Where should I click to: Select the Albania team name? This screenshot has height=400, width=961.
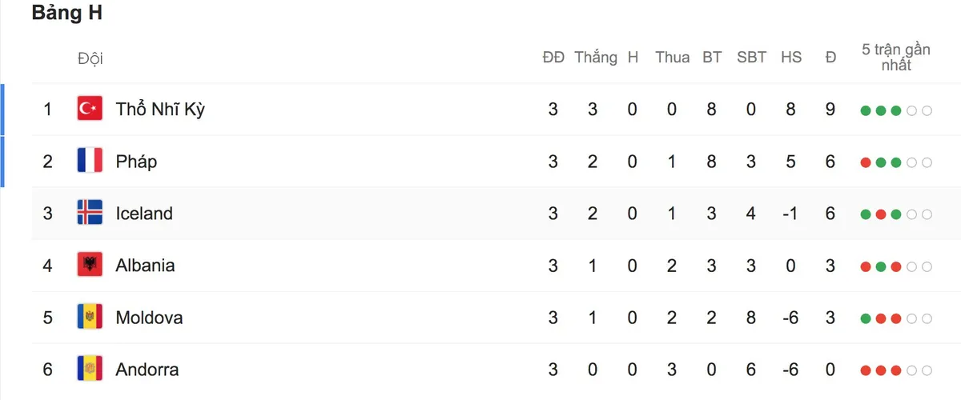145,265
